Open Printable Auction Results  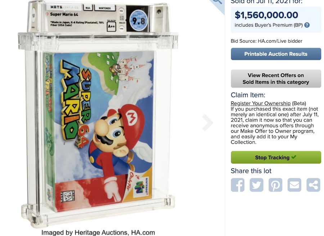[276, 54]
